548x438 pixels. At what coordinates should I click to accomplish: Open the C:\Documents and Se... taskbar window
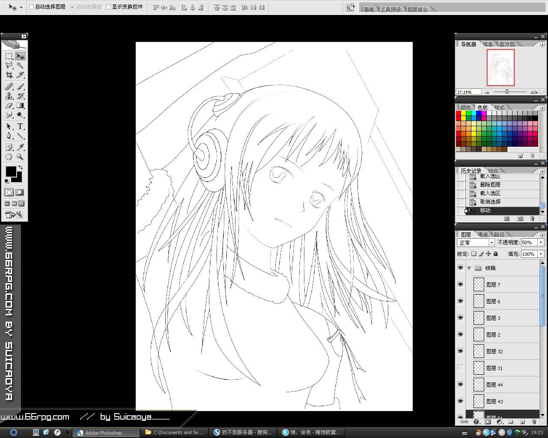[174, 432]
